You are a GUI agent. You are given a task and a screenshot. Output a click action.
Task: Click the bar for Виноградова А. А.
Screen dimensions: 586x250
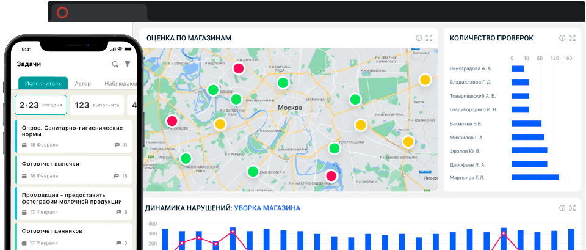[x=518, y=68]
